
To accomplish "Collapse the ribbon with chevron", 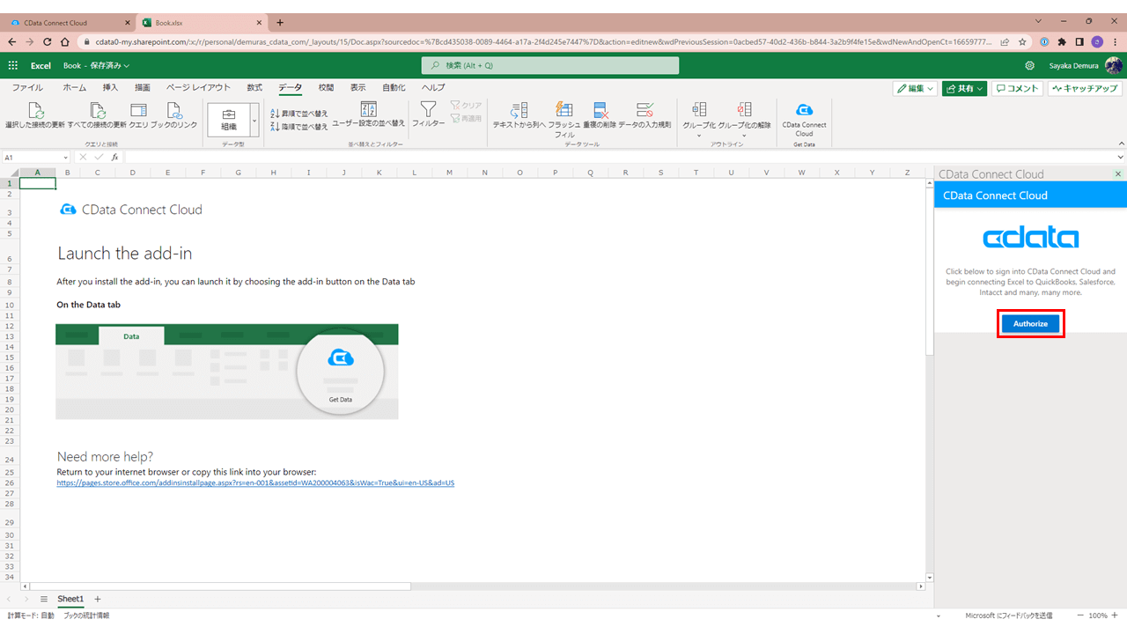I will [x=1120, y=143].
